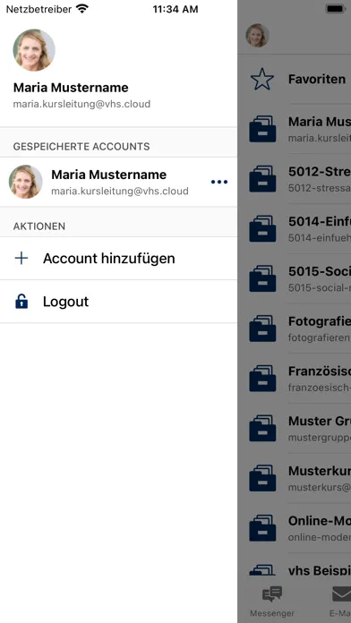Click the 11:34 AM clock
Screen dimensions: 351x623
pos(175,9)
